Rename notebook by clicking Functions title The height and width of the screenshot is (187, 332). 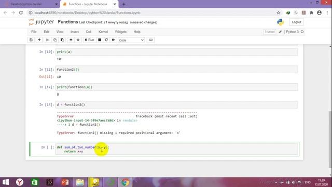click(68, 22)
